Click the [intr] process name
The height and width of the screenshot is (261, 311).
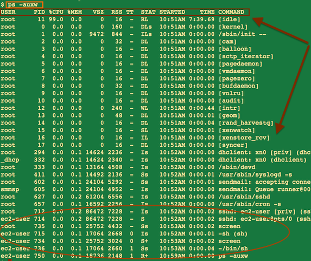pos(229,108)
